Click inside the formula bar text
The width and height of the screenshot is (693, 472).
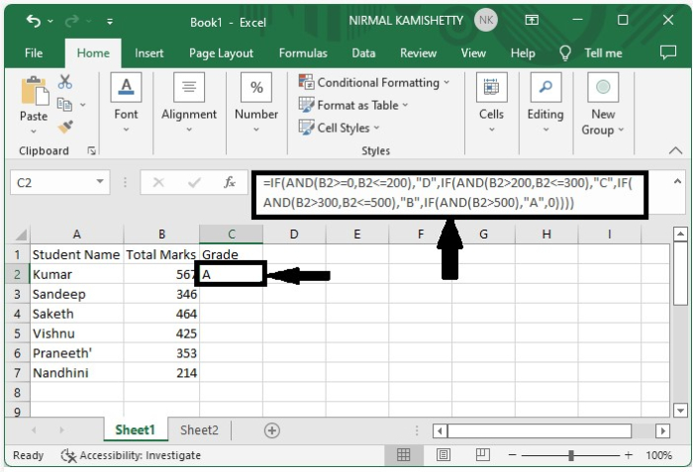coord(449,193)
